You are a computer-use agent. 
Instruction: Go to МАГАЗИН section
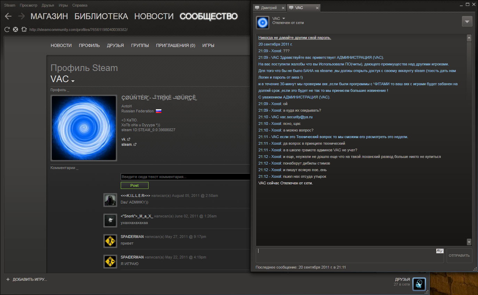click(x=49, y=16)
